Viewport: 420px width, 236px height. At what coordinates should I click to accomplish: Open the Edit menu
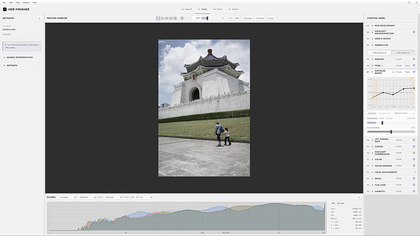coord(11,2)
